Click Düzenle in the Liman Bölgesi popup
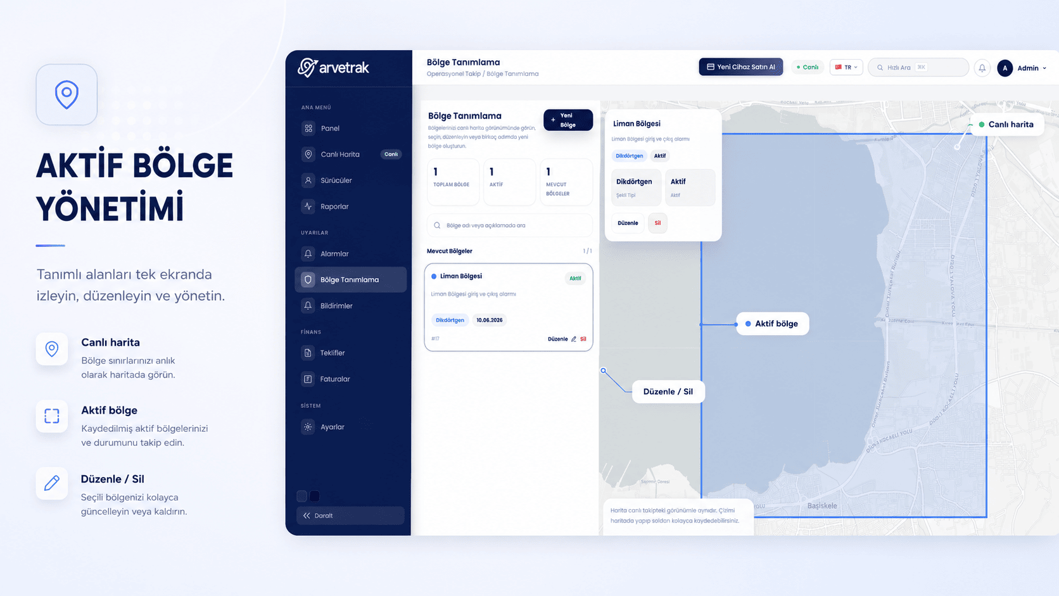 pos(628,223)
